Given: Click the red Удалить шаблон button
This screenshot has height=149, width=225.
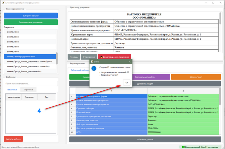Looking at the screenshot, I should click(x=13, y=139).
